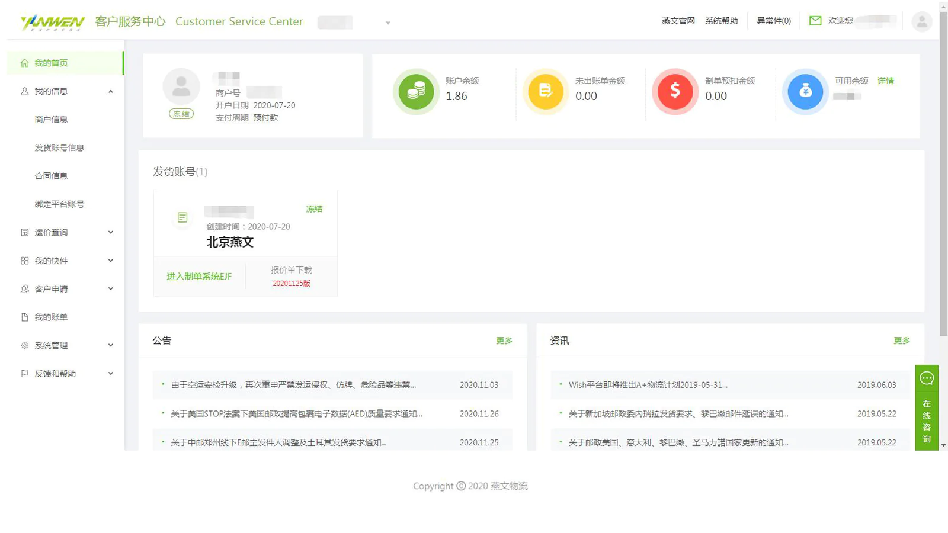Select 我的首页 in the sidebar
The height and width of the screenshot is (533, 948).
(x=51, y=63)
